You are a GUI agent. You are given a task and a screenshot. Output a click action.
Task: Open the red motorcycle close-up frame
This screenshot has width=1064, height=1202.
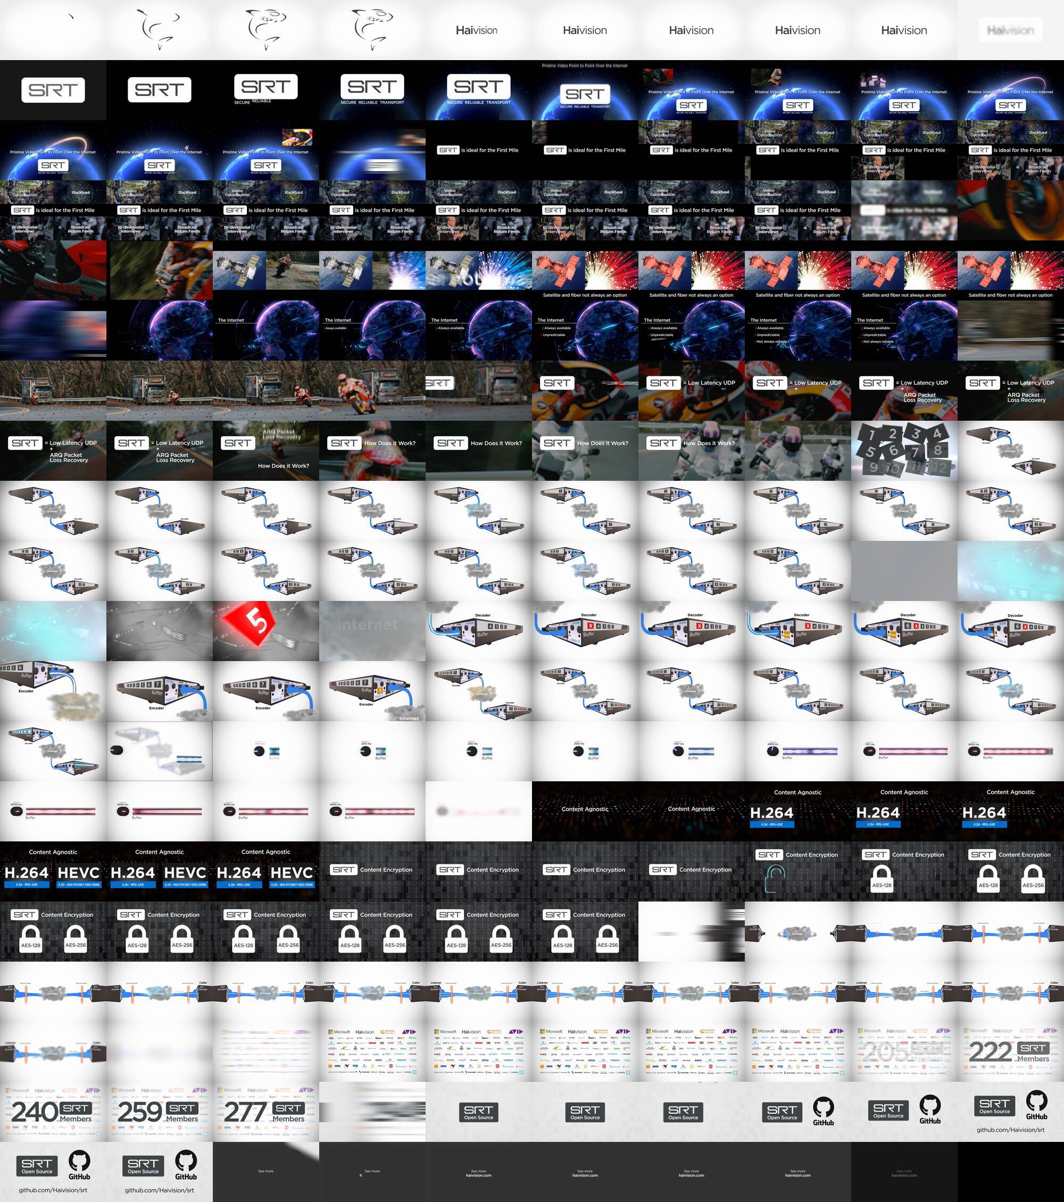coord(53,271)
